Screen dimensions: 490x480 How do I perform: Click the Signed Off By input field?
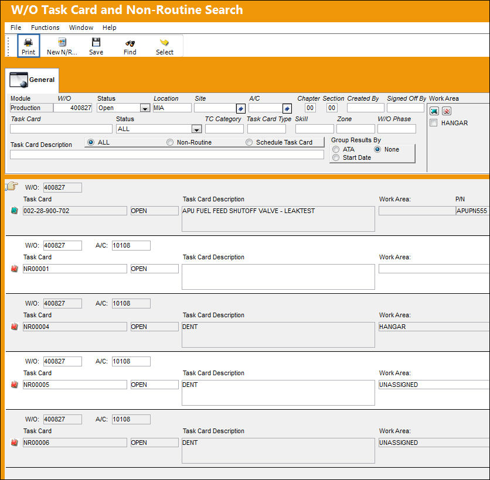(x=406, y=108)
